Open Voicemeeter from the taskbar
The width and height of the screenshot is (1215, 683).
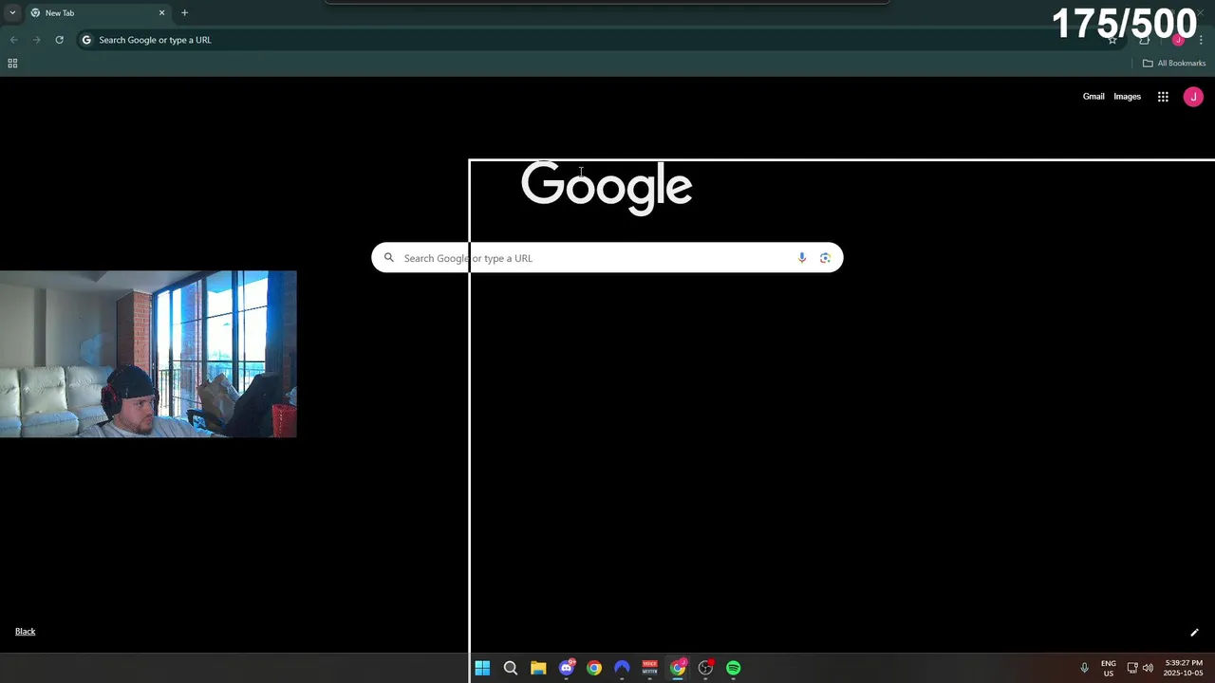click(650, 668)
